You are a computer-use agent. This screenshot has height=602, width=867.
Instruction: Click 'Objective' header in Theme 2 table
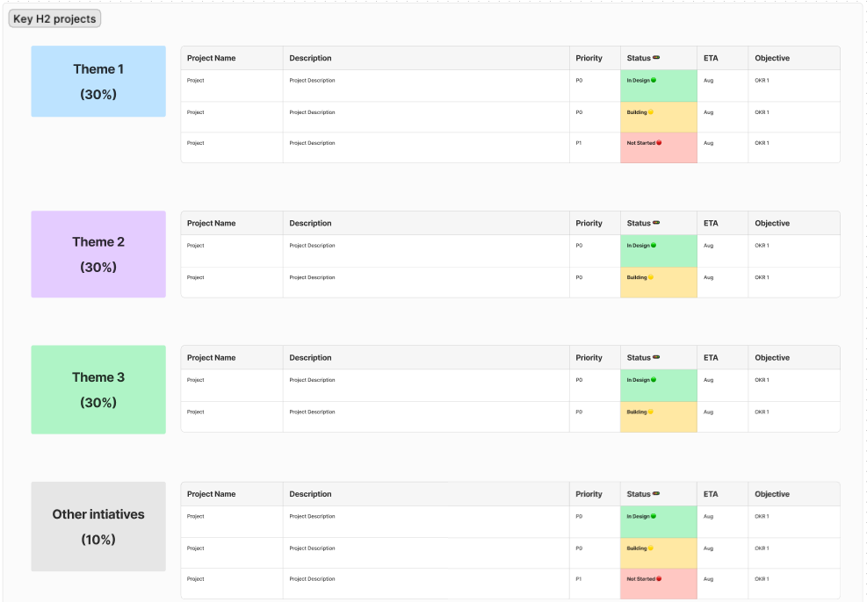(772, 223)
